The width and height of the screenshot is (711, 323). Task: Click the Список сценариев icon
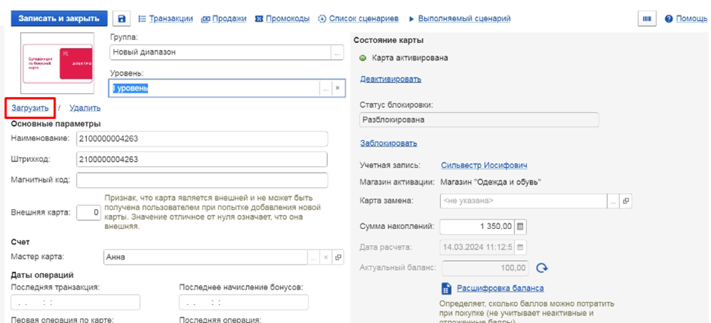pyautogui.click(x=323, y=18)
